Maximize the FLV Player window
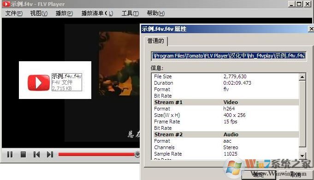The height and width of the screenshot is (180, 314). point(299,4)
